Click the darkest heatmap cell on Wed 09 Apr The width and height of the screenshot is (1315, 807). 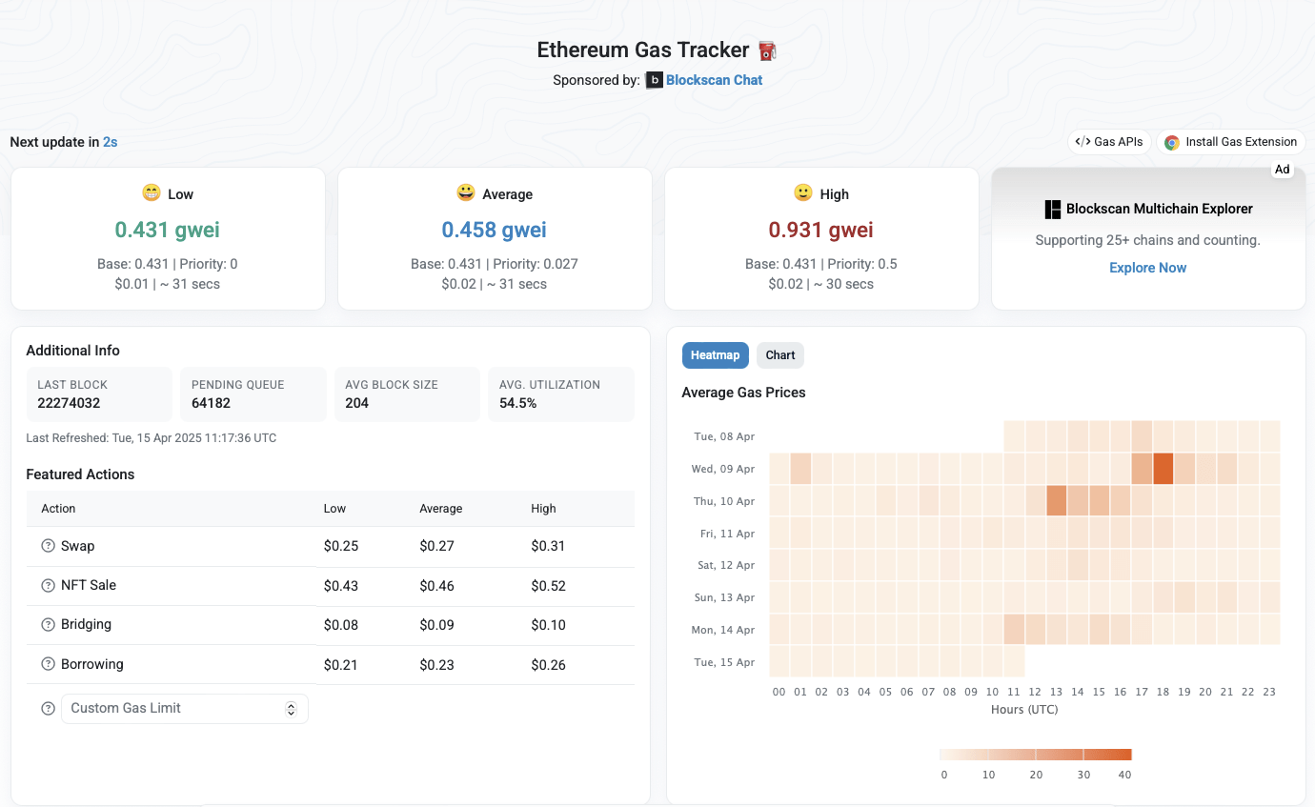[1163, 469]
